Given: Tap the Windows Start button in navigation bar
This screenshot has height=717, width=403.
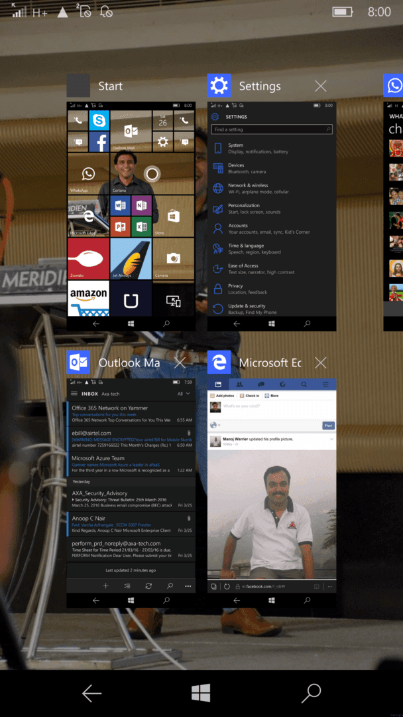Looking at the screenshot, I should coord(201,693).
